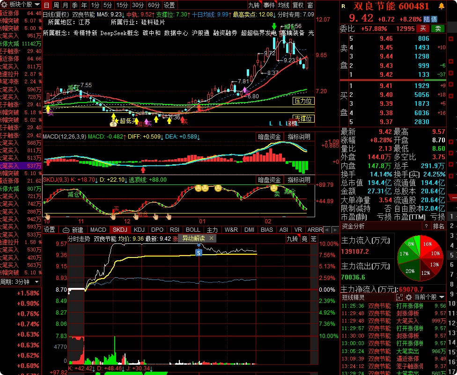Select the 13:05:24 大笔卖出 alert row

tap(393, 351)
